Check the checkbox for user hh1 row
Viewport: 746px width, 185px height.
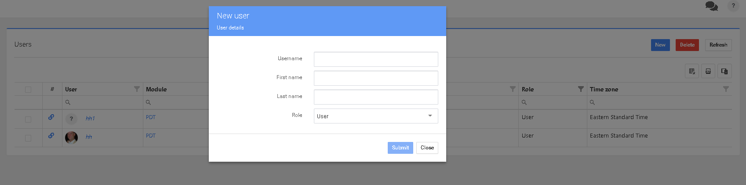(x=28, y=120)
